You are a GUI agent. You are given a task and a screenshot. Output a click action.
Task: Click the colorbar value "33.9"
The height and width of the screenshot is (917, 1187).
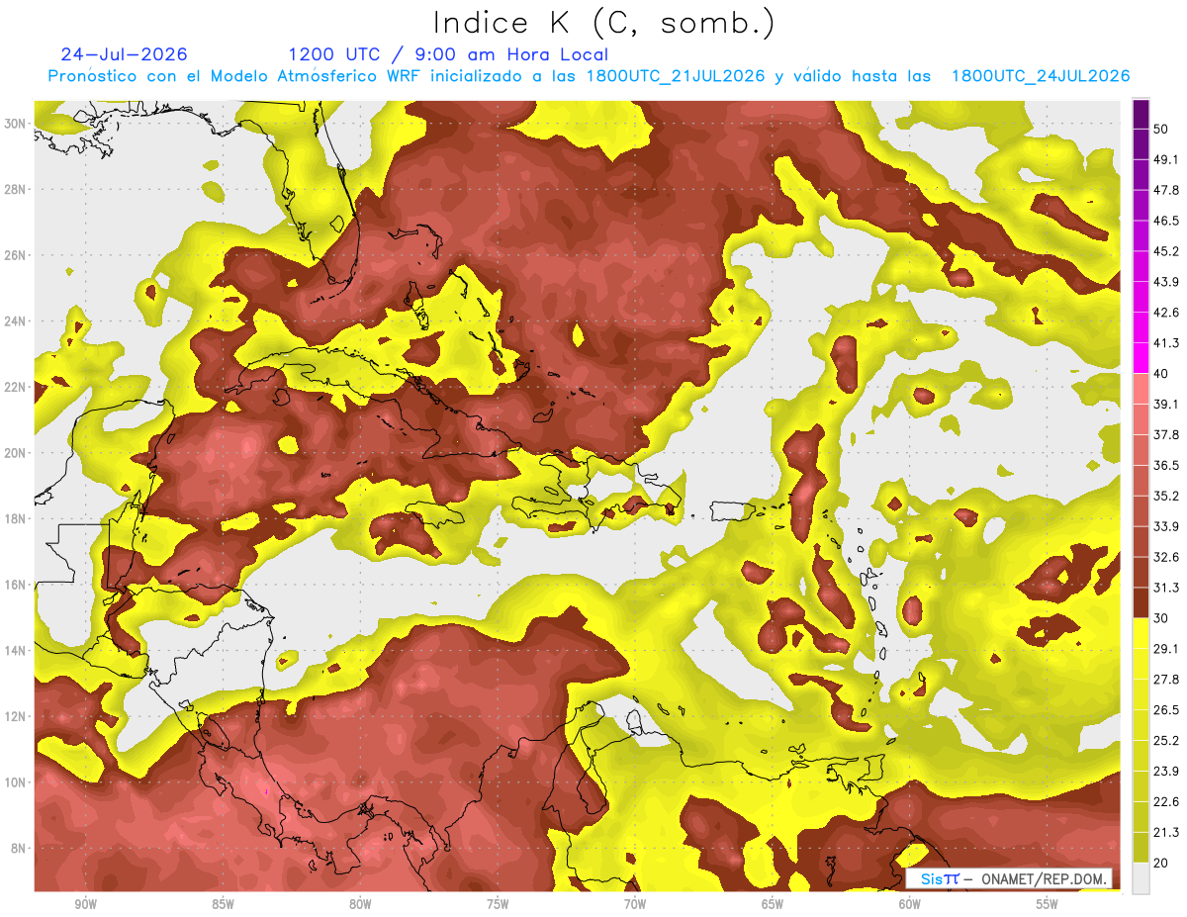point(1165,526)
